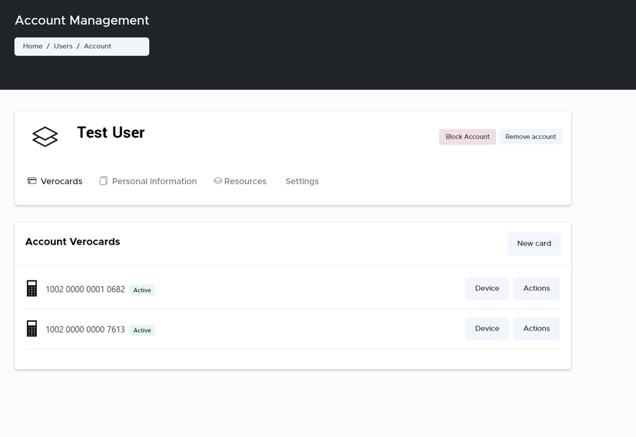The height and width of the screenshot is (437, 636).
Task: Go to the Settings tab
Action: pos(302,182)
